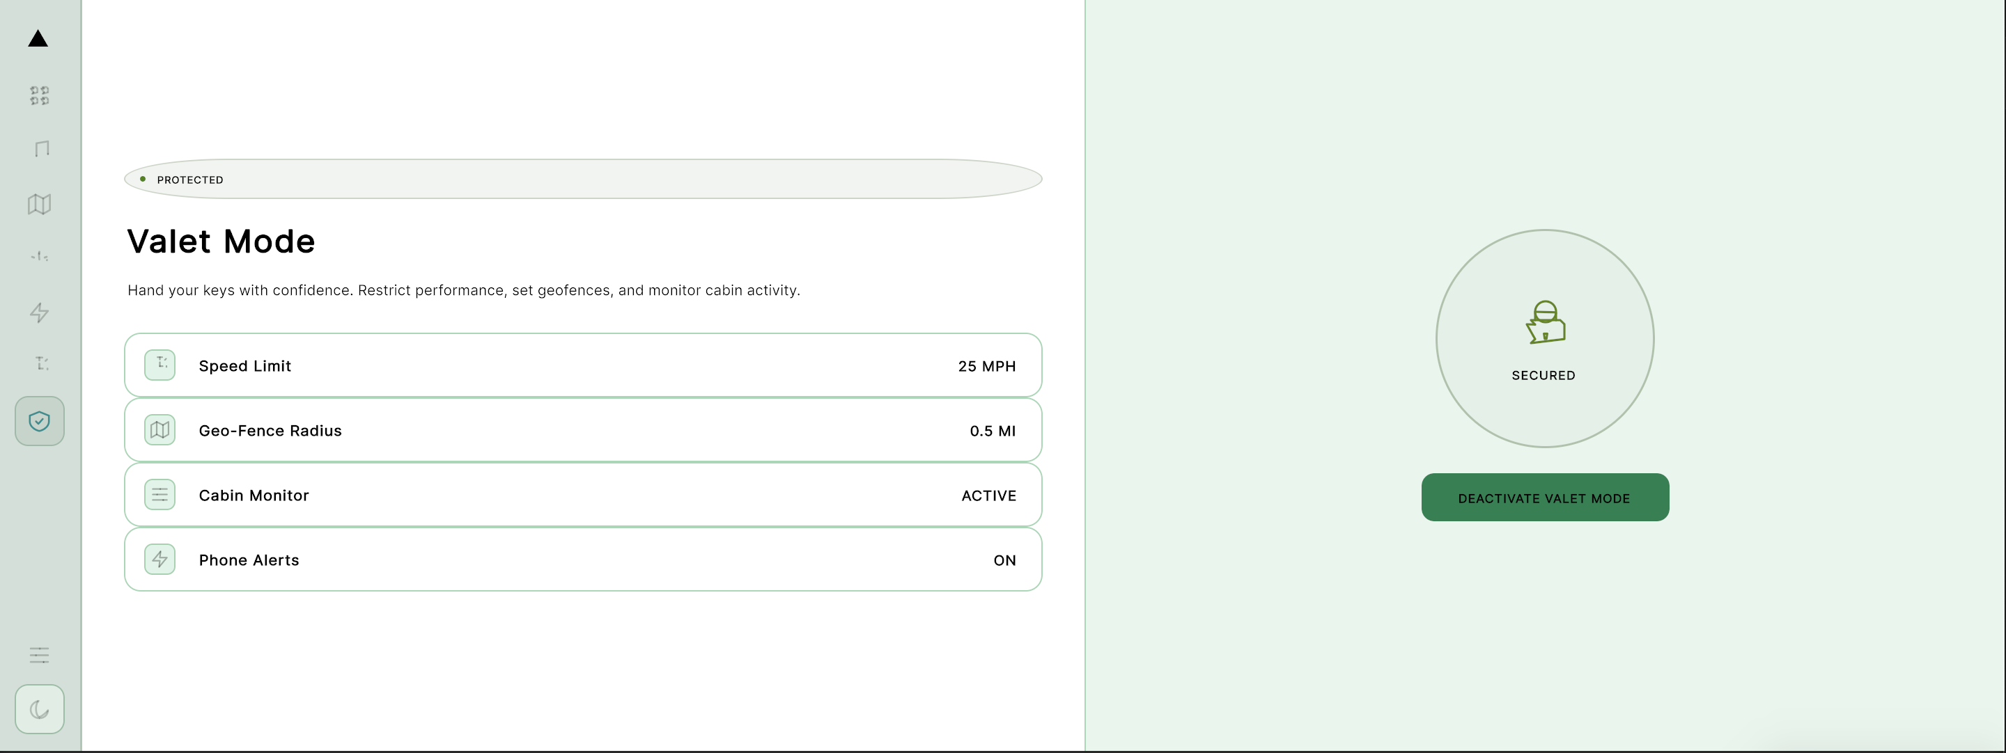Toggle dark mode with moon icon

click(39, 708)
